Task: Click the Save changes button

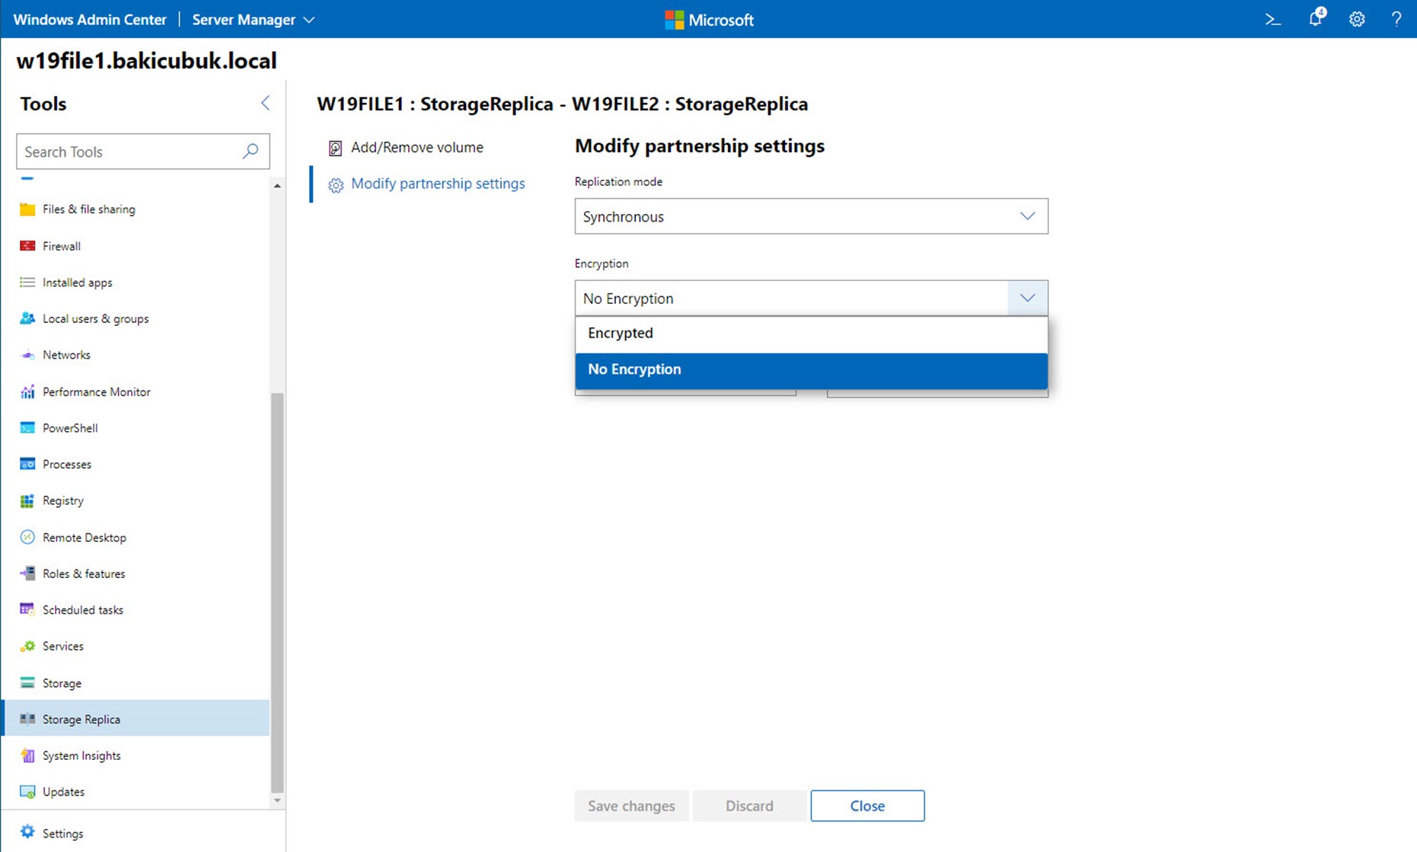Action: coord(631,806)
